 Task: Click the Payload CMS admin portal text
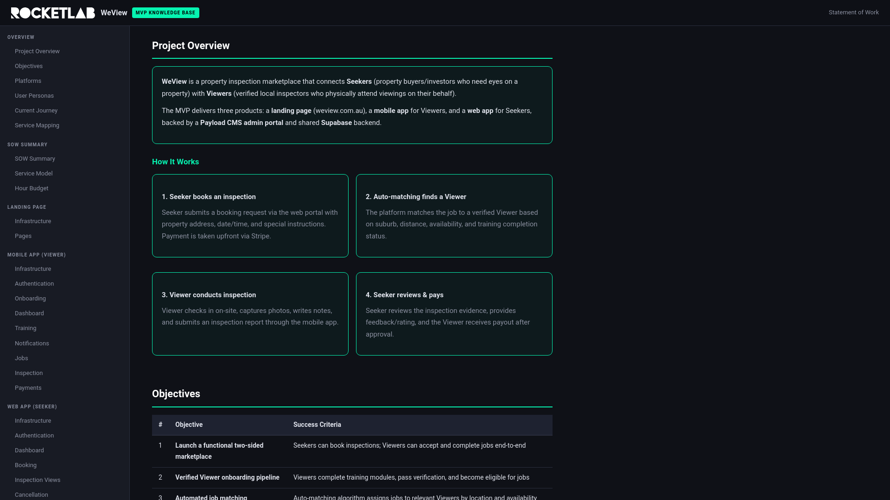[x=242, y=123]
